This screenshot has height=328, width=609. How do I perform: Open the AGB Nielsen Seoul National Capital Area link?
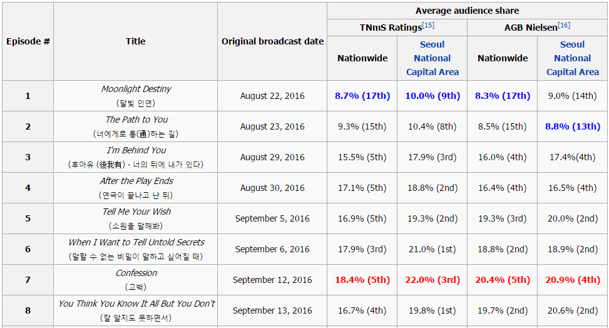tap(573, 58)
